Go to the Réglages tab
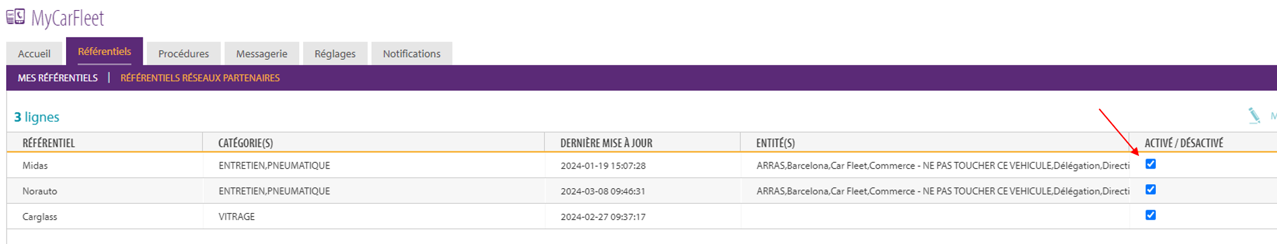 pyautogui.click(x=335, y=54)
